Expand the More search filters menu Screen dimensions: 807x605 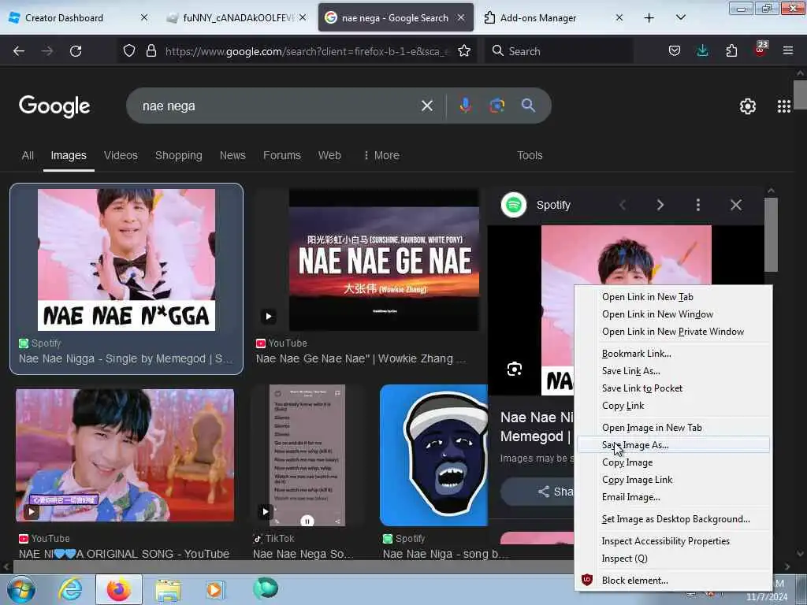tap(381, 155)
